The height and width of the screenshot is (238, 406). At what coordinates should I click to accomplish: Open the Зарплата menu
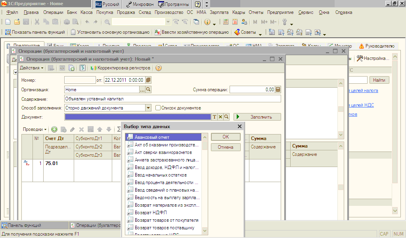click(x=219, y=12)
